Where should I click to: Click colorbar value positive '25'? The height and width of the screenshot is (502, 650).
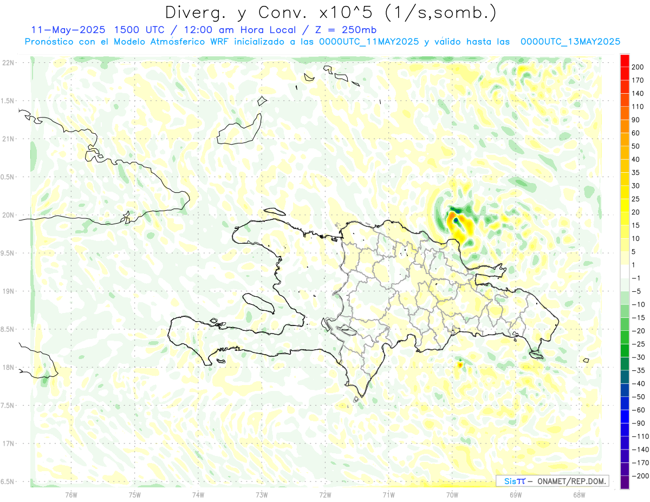point(636,199)
